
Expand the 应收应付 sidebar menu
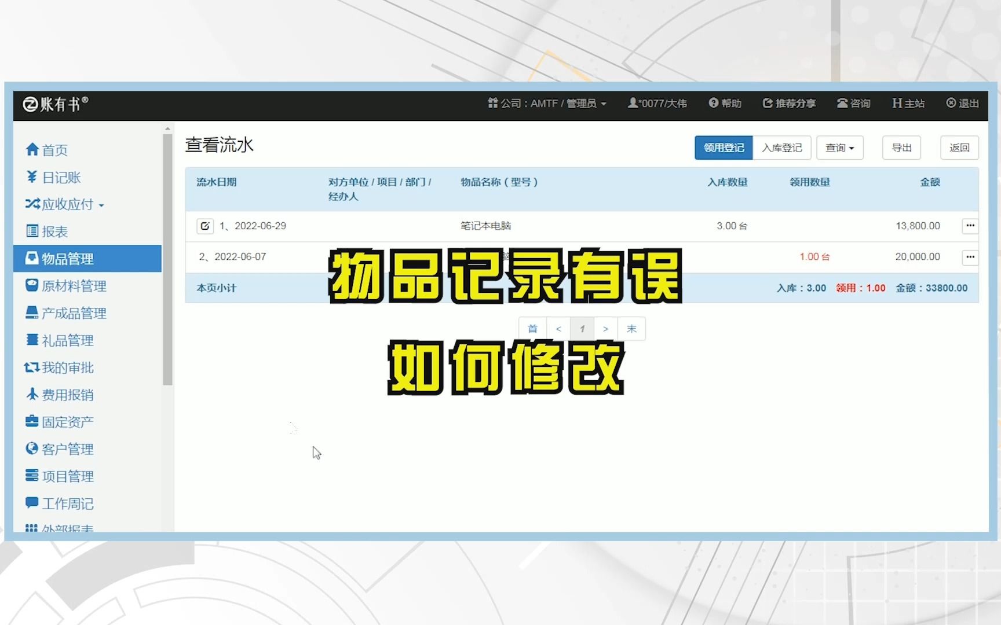coord(64,204)
